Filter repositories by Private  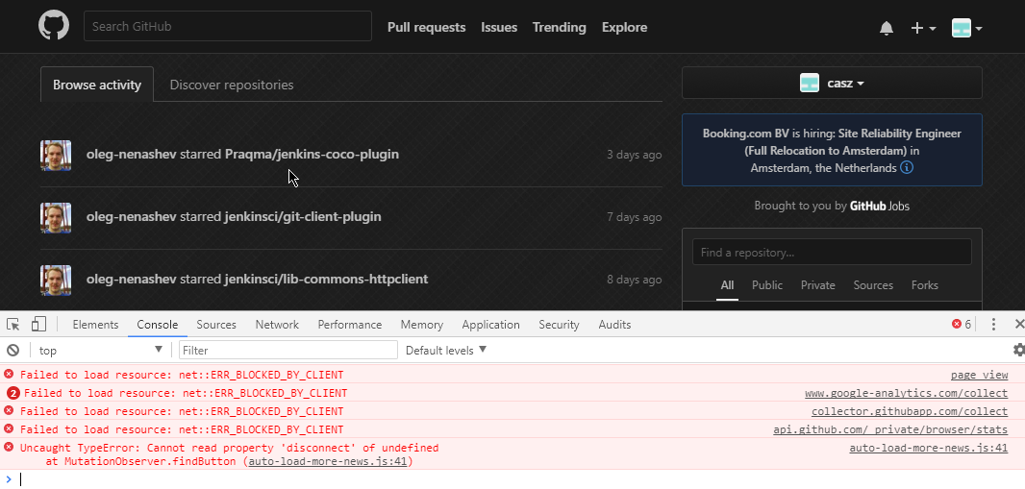click(x=818, y=285)
